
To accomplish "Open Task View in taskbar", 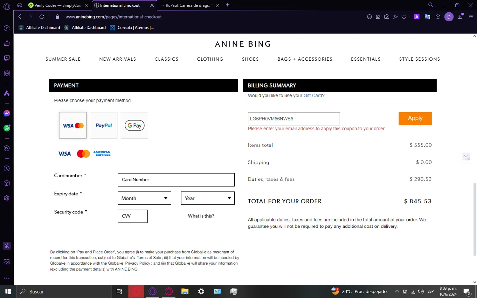I will (120, 291).
